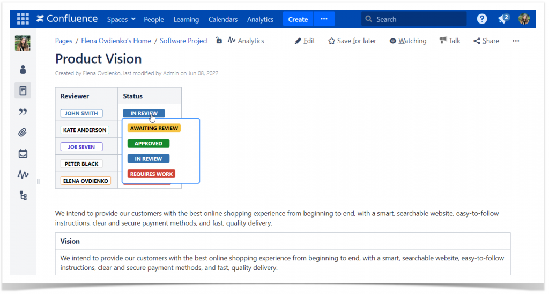Save page for later with star

coord(352,41)
